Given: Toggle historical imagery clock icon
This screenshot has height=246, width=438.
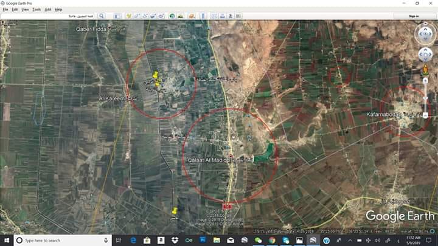Looking at the screenshot, I should (172, 16).
